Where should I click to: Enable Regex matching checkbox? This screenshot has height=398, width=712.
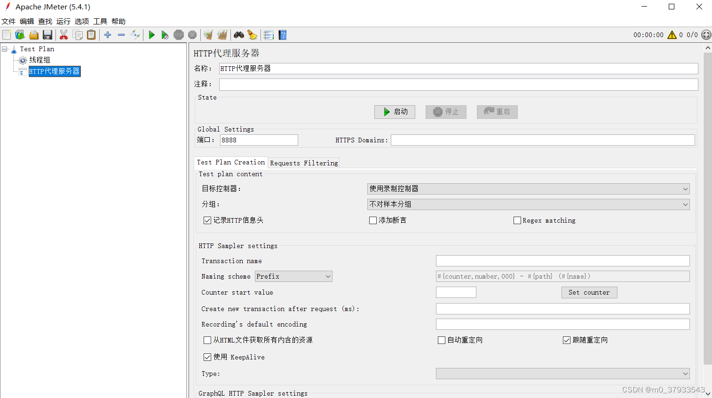point(517,220)
